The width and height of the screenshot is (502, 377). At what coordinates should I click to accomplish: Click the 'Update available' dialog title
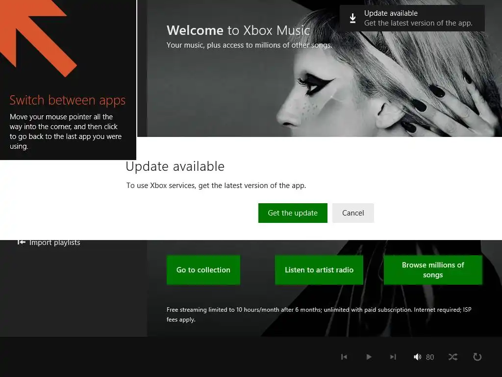point(175,166)
